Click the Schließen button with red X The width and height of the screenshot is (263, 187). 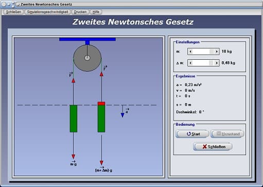[213, 147]
